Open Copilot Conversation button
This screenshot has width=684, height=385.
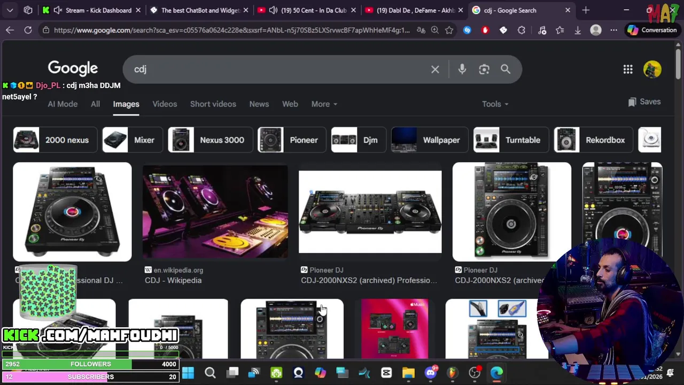652,30
